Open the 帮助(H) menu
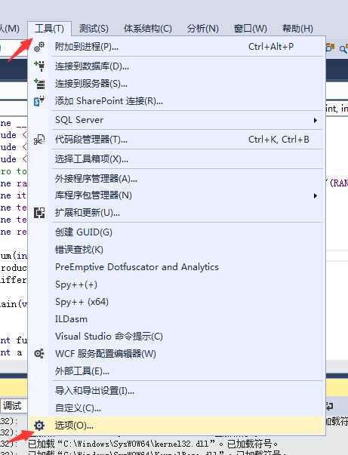 (x=297, y=29)
